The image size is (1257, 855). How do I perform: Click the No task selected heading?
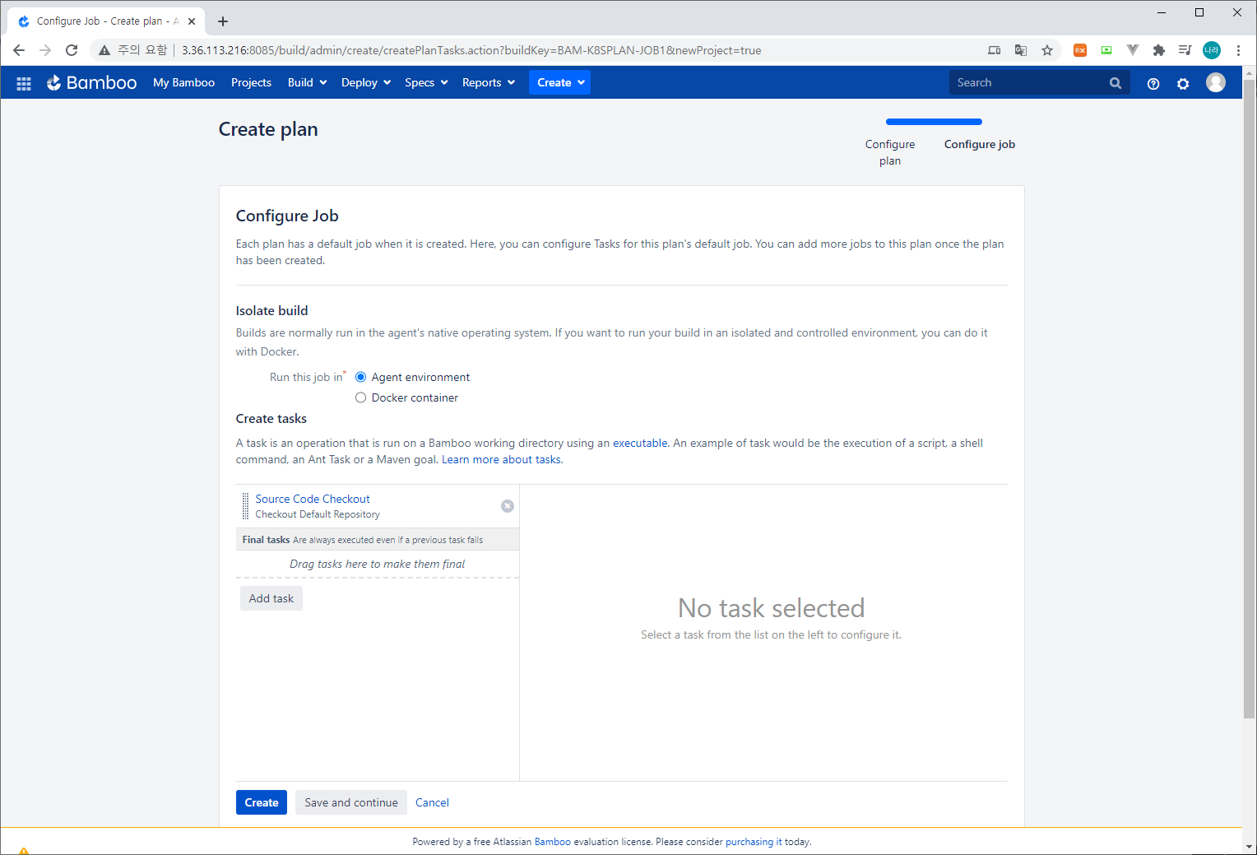[772, 608]
